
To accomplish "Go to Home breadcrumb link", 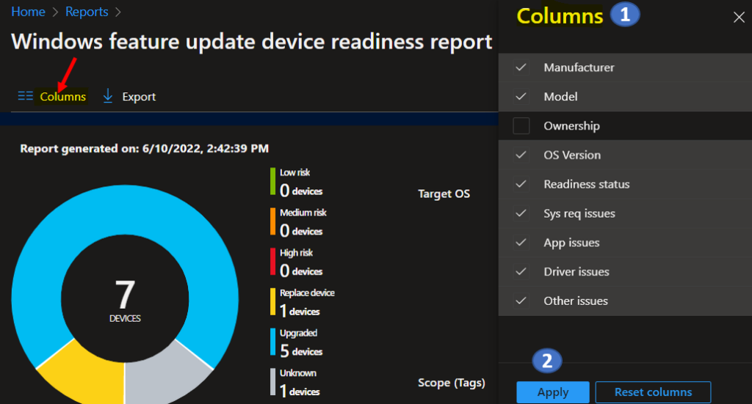I will (29, 12).
